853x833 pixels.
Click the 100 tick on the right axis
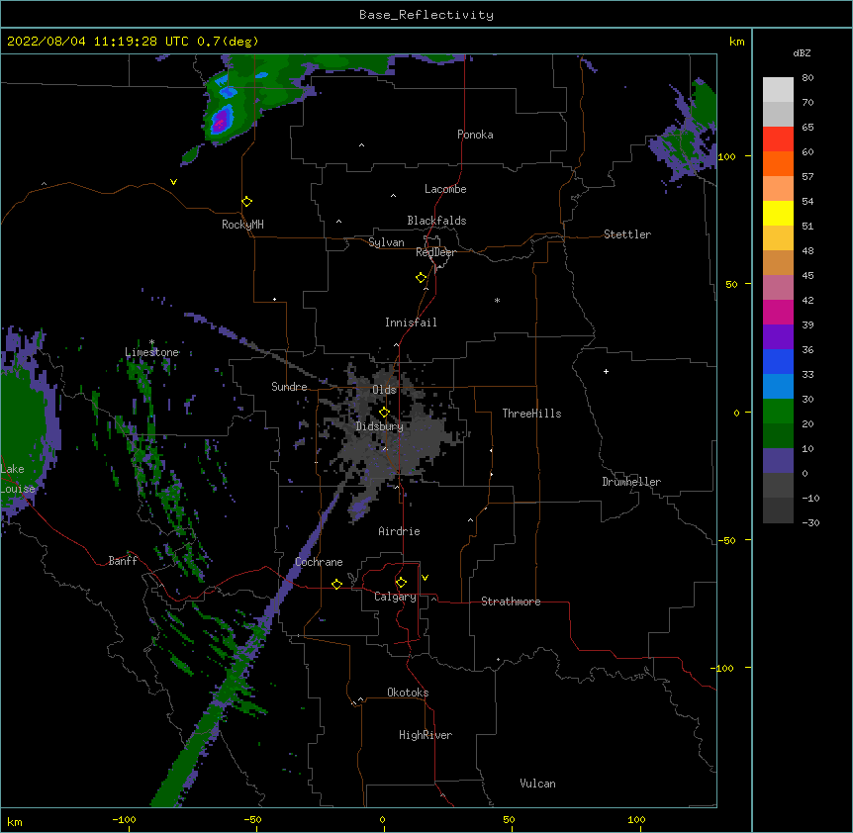click(726, 156)
